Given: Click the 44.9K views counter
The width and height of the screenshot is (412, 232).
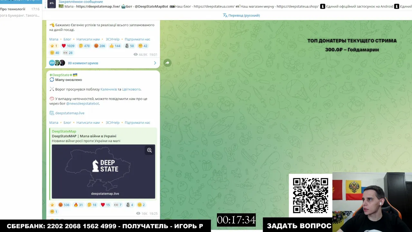Looking at the screenshot, I should [x=140, y=55].
